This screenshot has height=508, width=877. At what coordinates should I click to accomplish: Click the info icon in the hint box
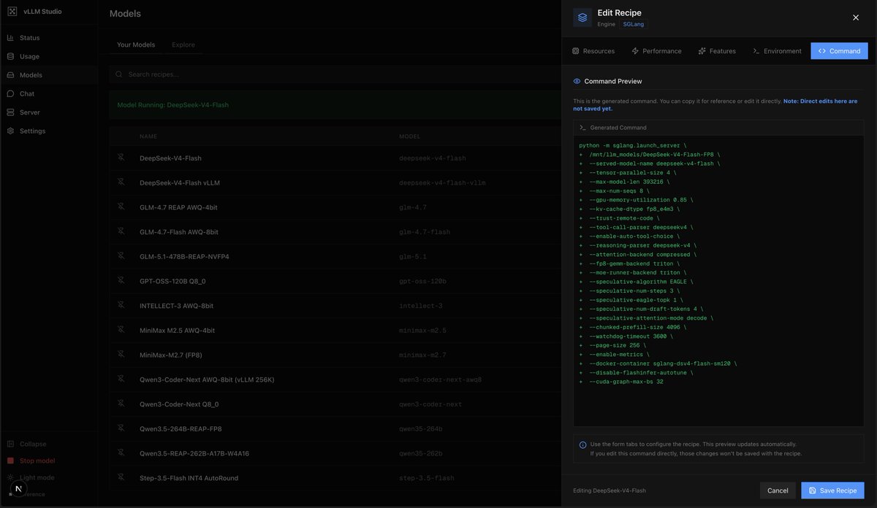point(582,445)
